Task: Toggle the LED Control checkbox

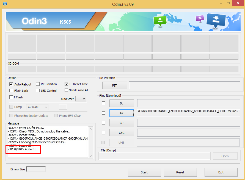Action: [x=38, y=91]
